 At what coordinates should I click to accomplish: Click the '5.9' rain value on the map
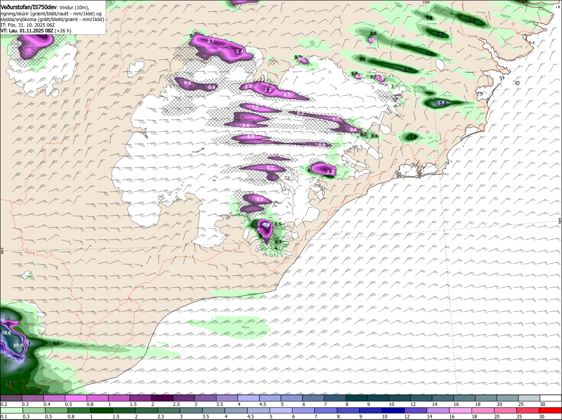(x=443, y=103)
